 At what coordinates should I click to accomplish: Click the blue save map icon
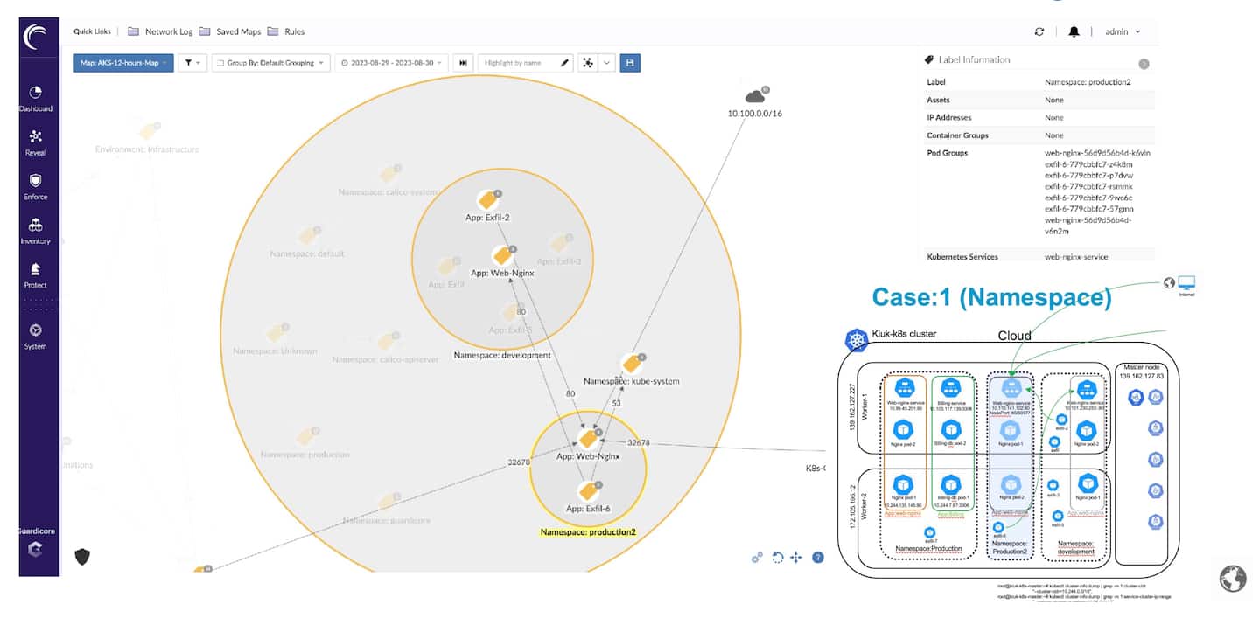tap(630, 63)
